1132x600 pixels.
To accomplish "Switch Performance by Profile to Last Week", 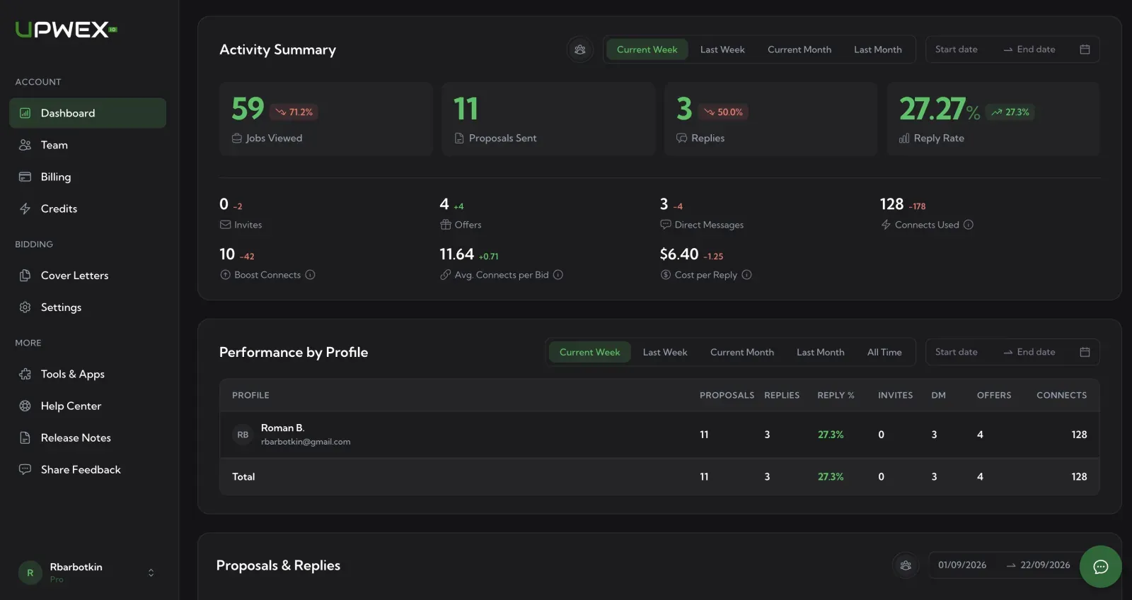I will pos(665,352).
